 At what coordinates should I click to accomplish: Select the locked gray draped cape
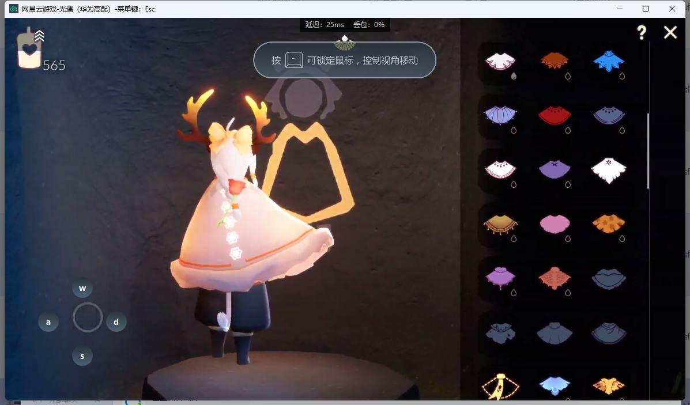tap(609, 333)
